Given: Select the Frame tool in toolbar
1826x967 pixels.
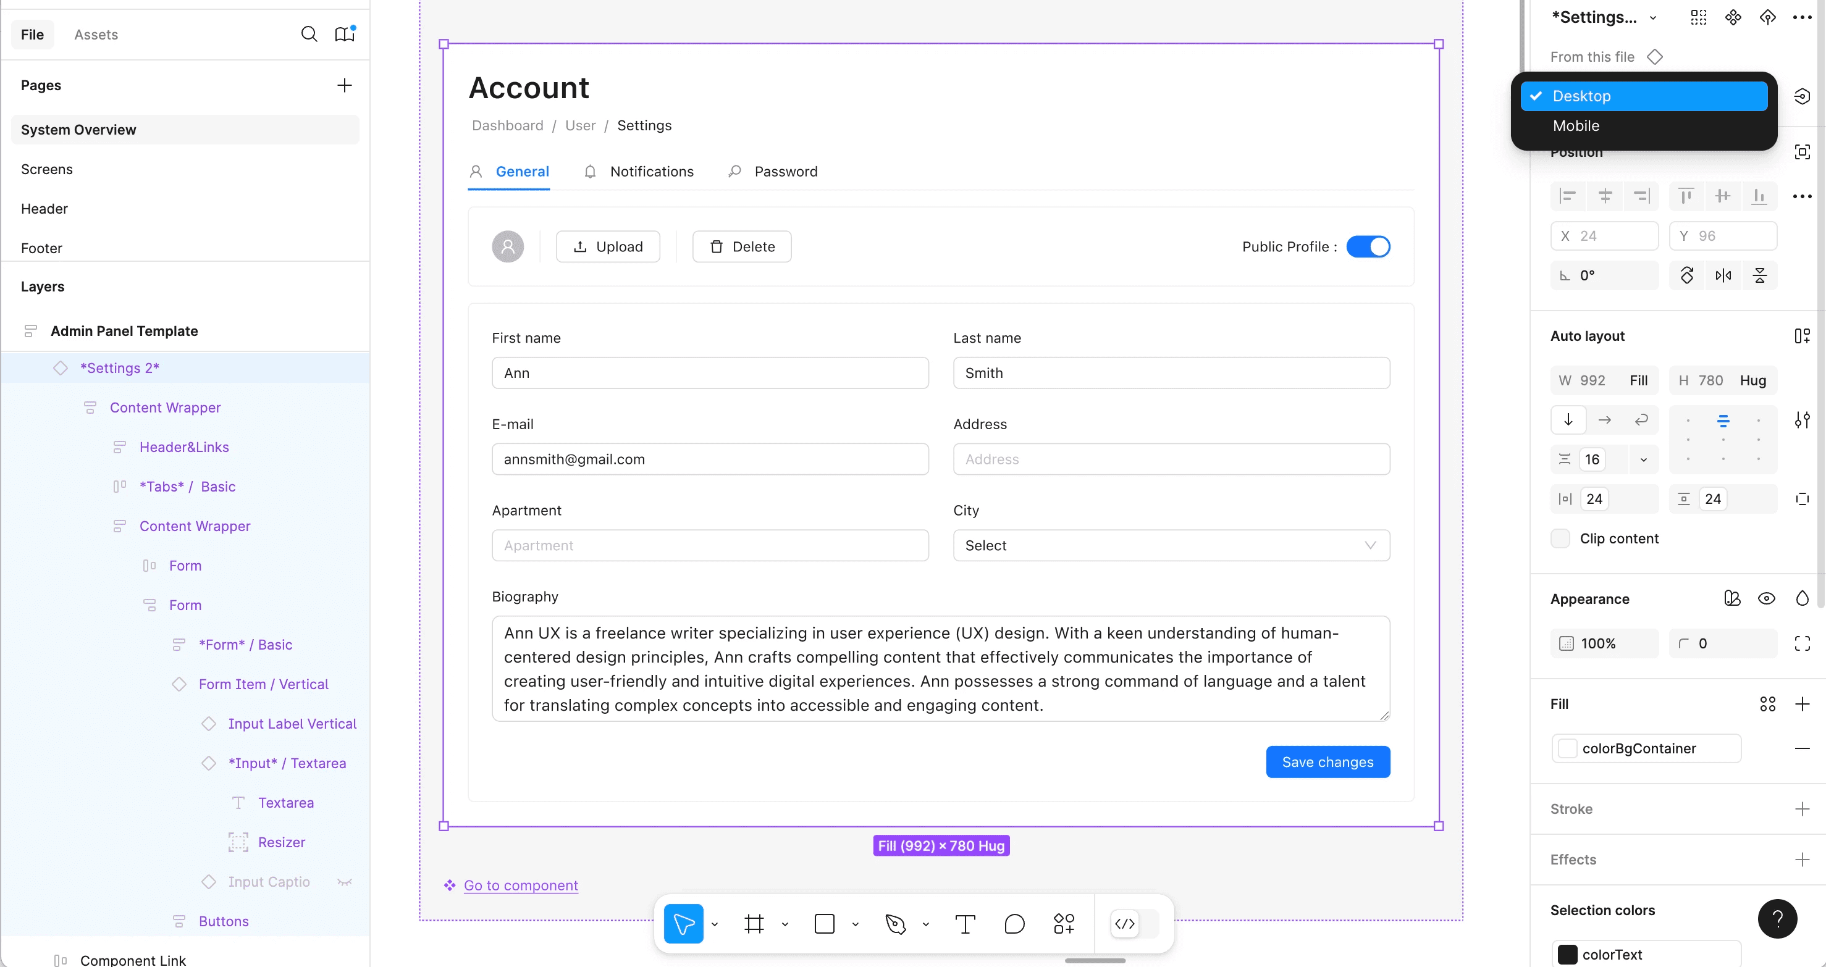Looking at the screenshot, I should pyautogui.click(x=754, y=924).
